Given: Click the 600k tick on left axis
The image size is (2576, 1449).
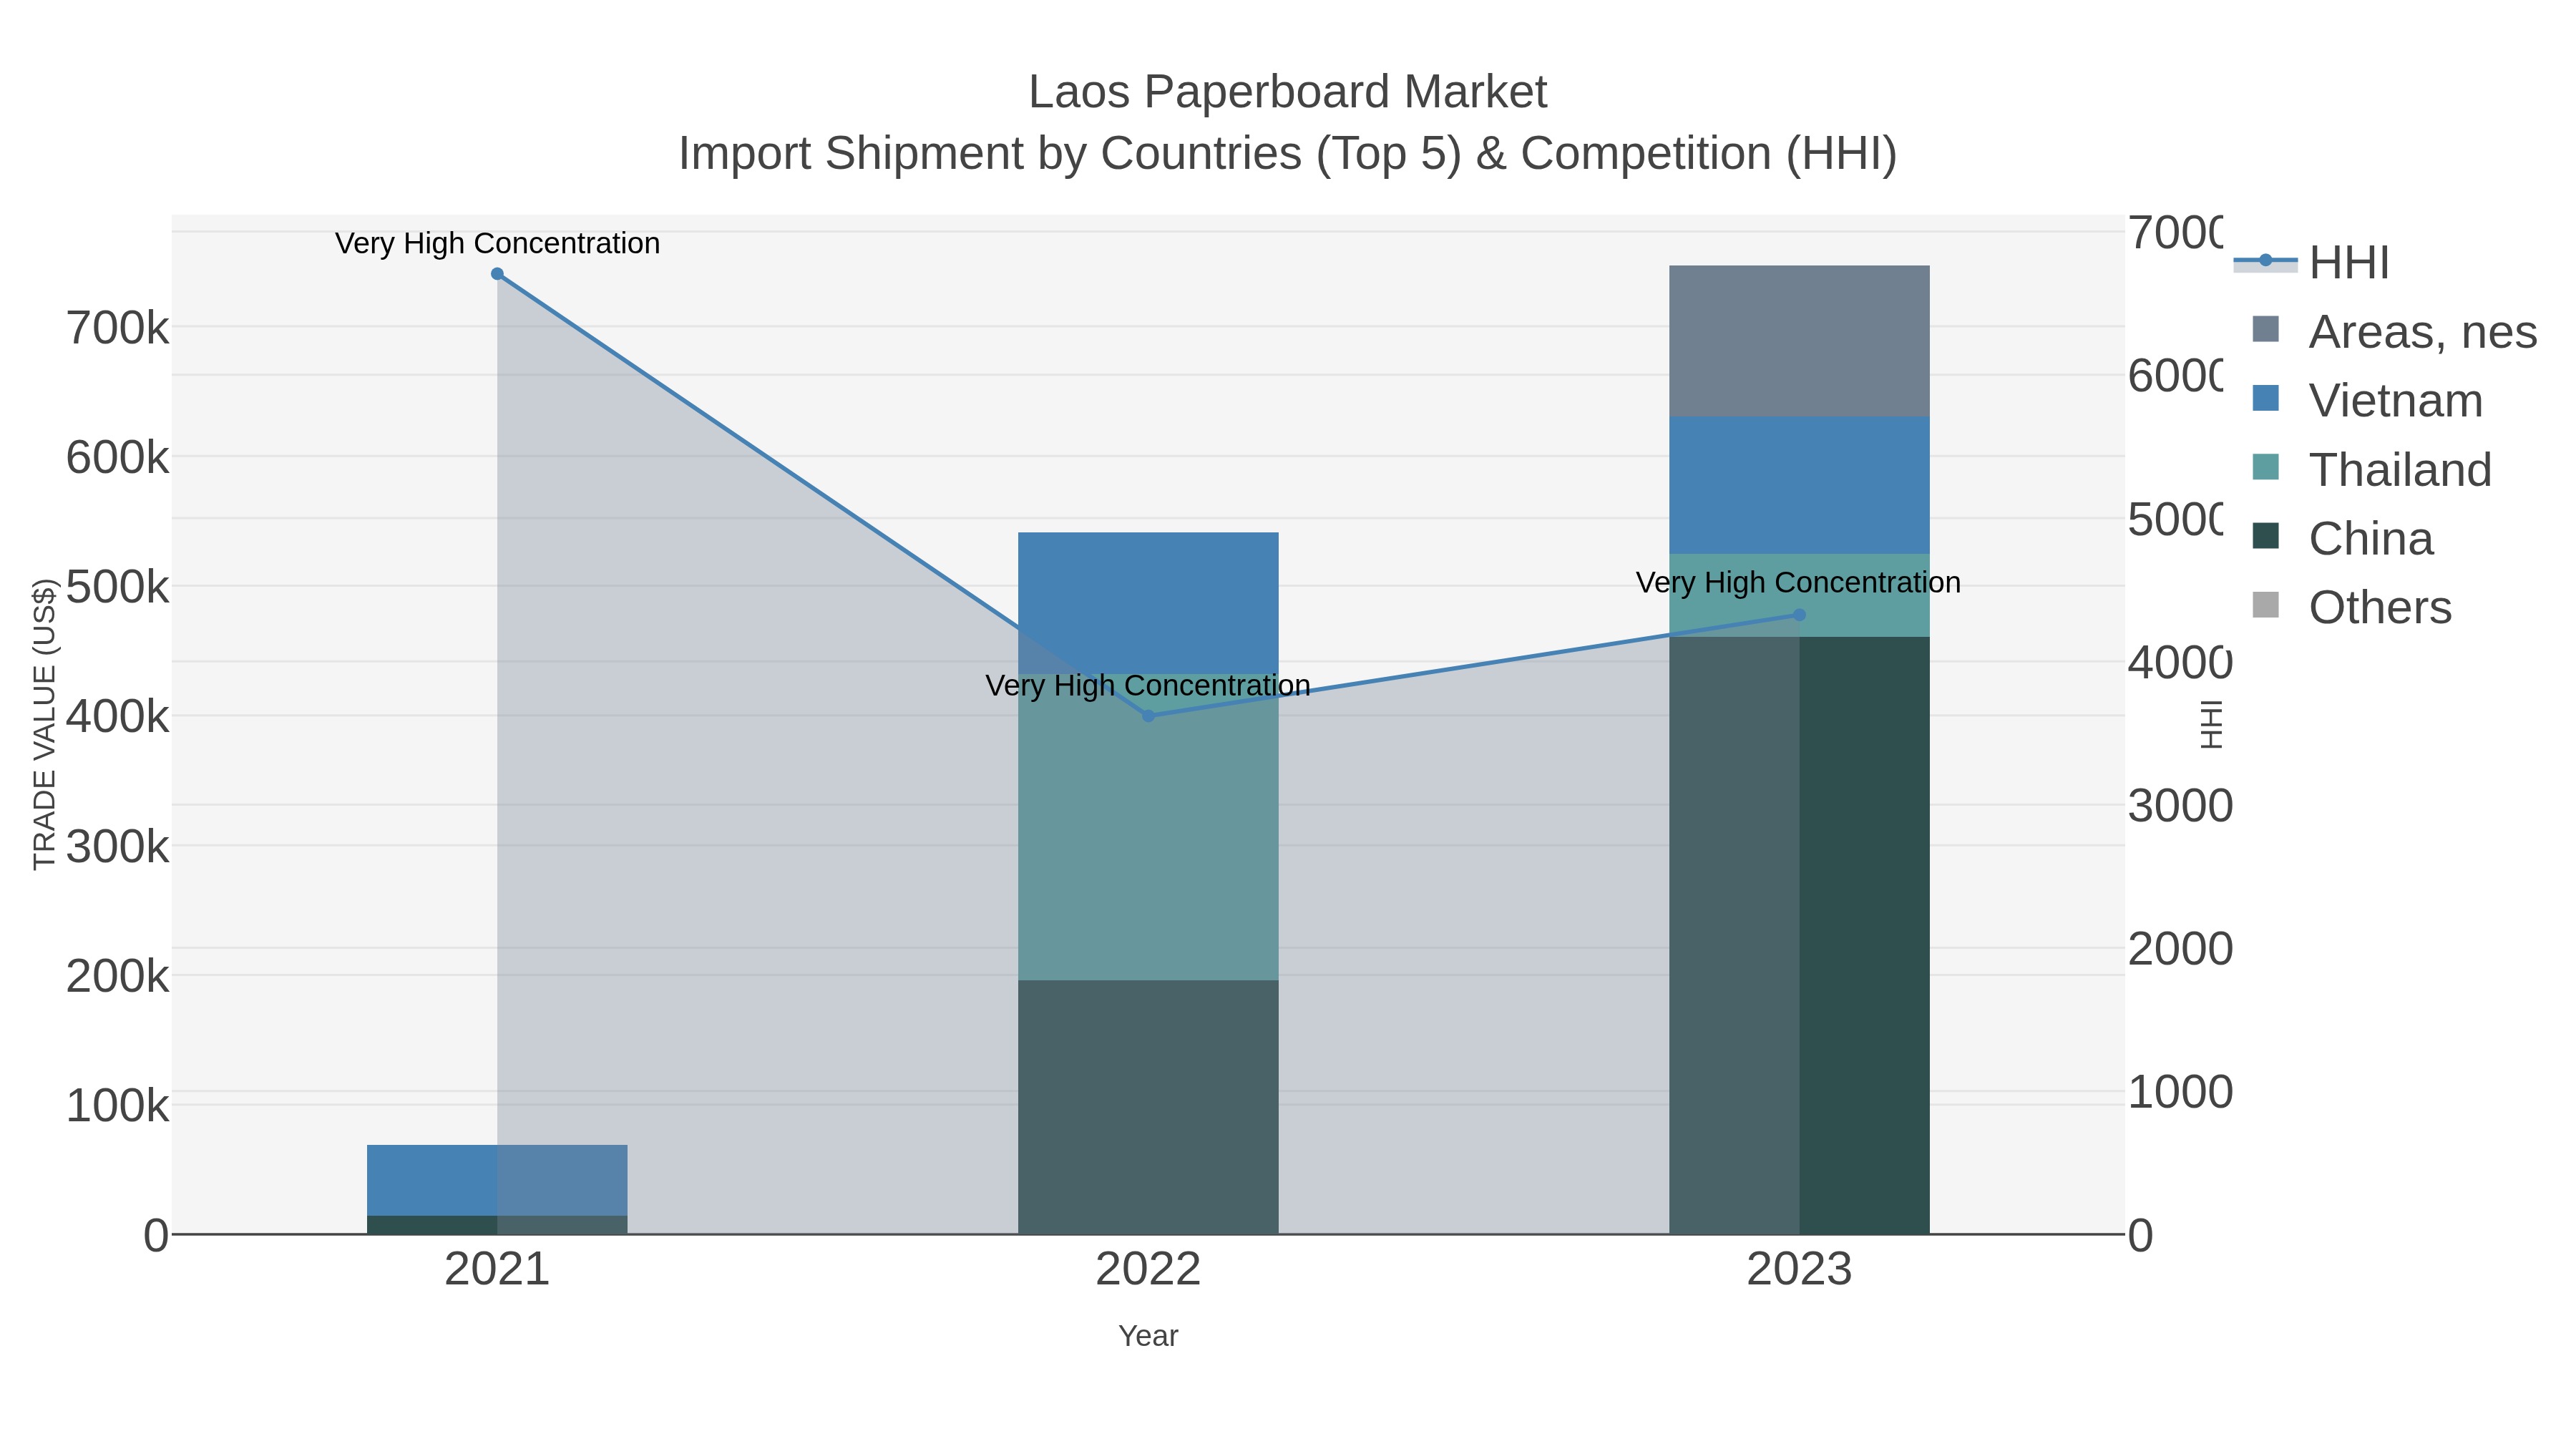Looking at the screenshot, I should (x=118, y=458).
